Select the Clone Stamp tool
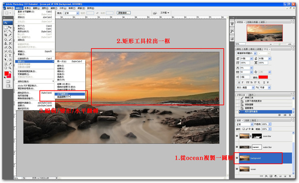299x183 pixels. point(6,43)
